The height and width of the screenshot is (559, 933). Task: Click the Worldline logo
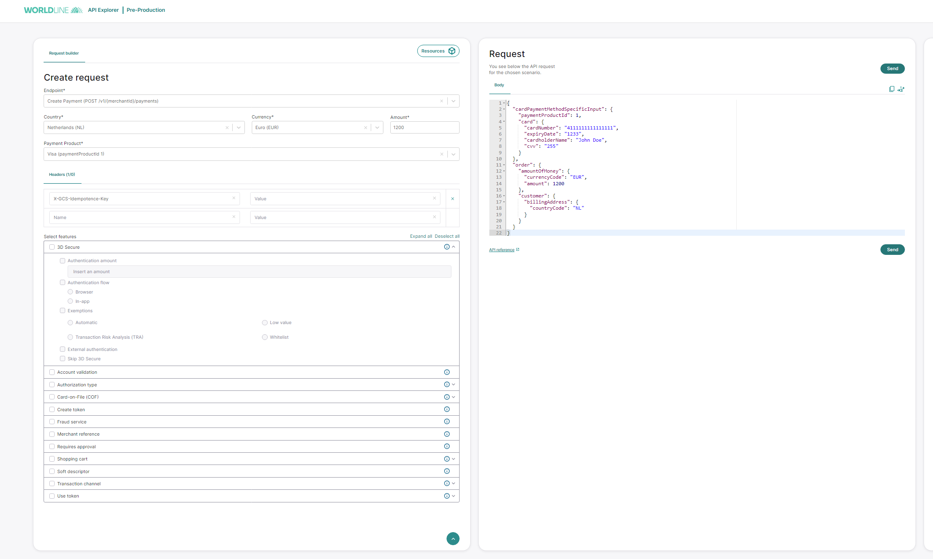(x=53, y=10)
